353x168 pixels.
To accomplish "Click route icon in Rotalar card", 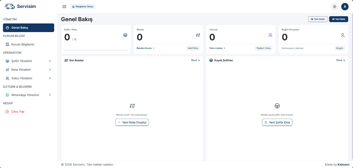I will (198, 35).
